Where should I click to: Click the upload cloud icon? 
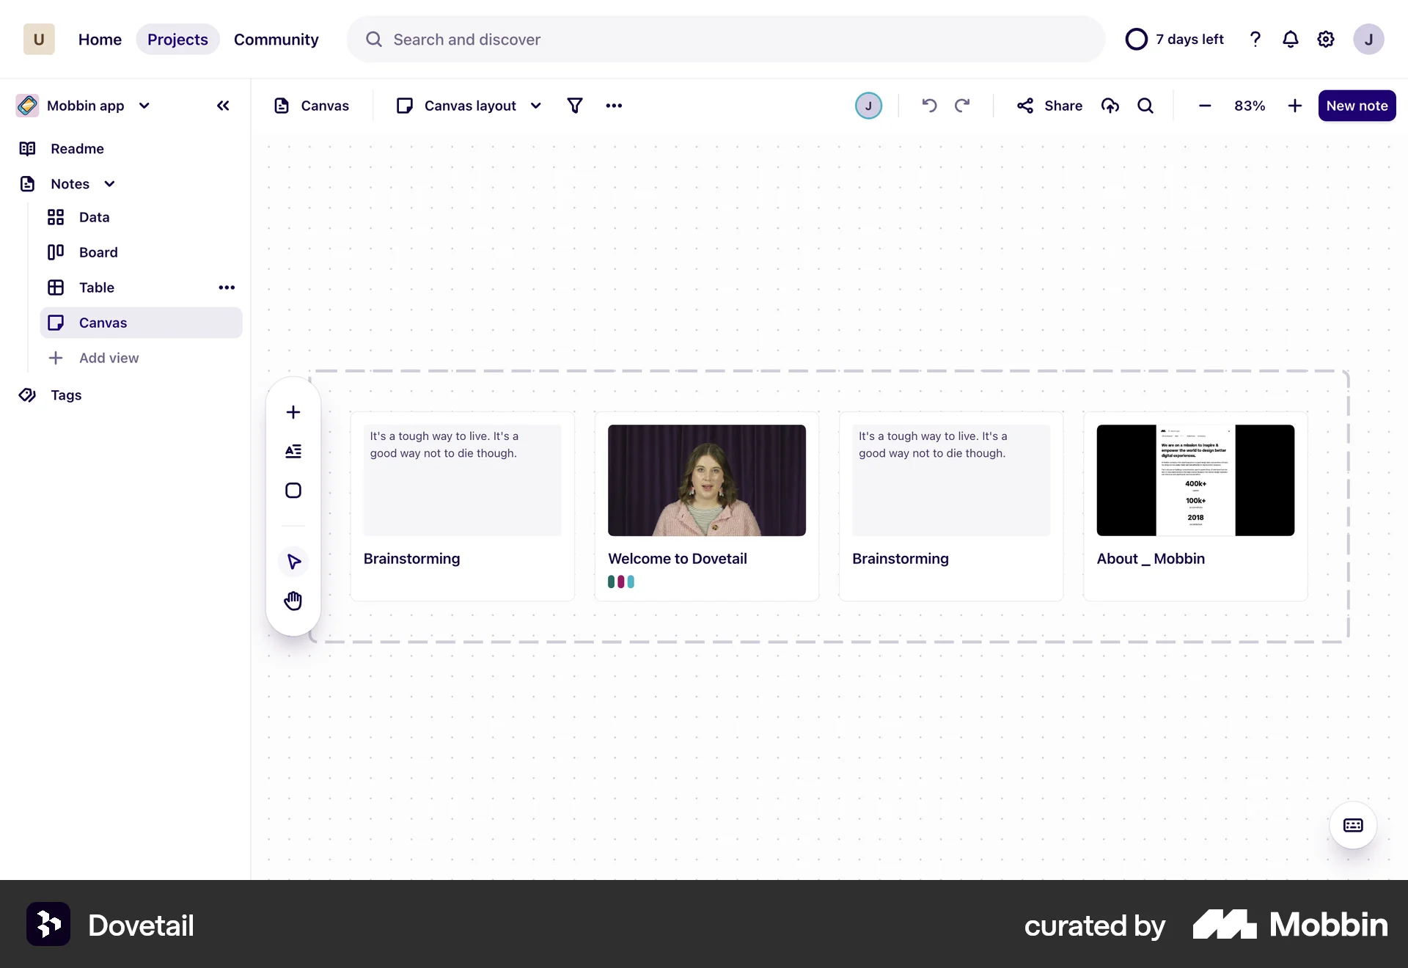(x=1110, y=106)
